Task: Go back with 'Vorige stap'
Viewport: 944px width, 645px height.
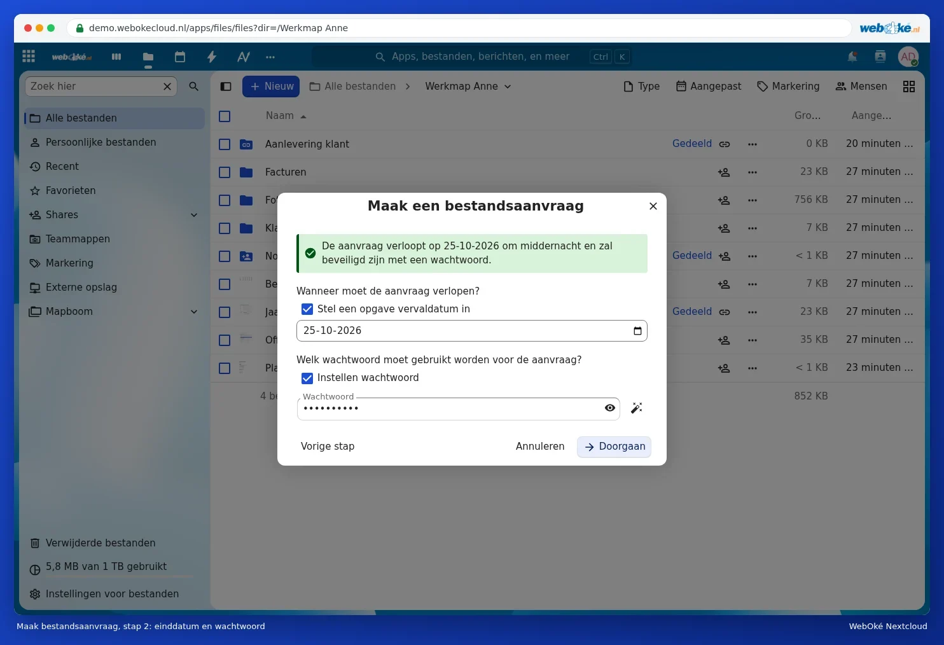Action: click(x=328, y=447)
